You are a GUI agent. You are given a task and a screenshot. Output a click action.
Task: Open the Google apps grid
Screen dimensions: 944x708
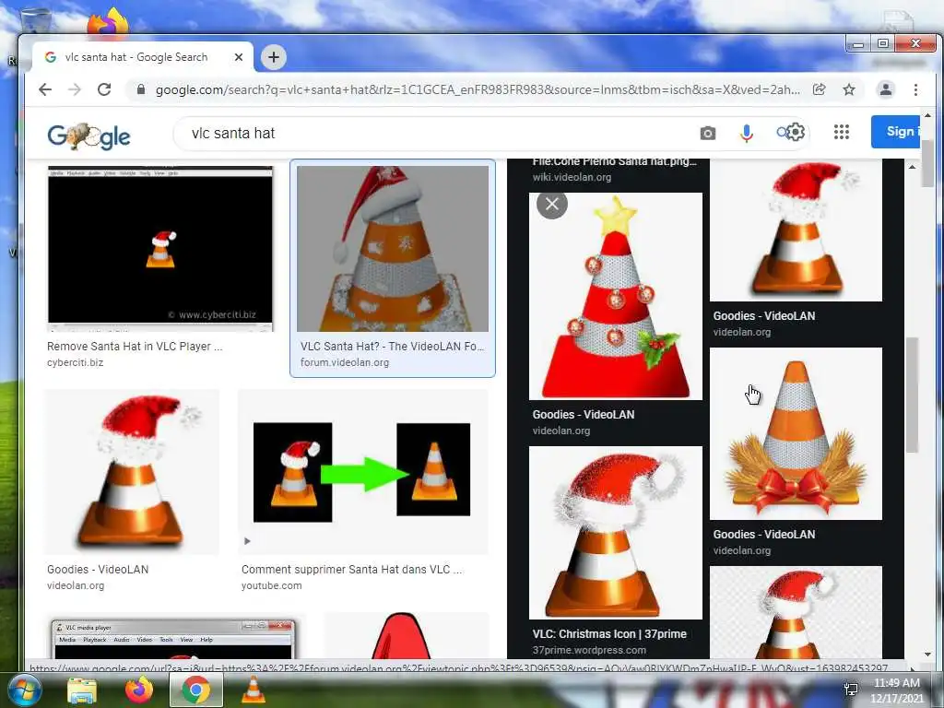[x=842, y=132]
